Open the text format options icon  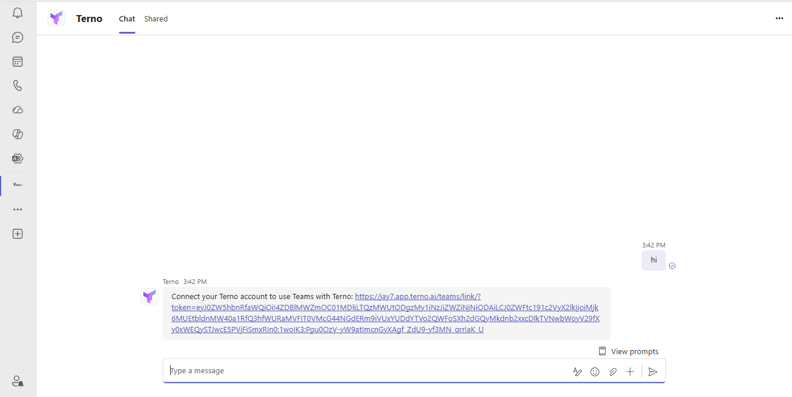pos(577,371)
